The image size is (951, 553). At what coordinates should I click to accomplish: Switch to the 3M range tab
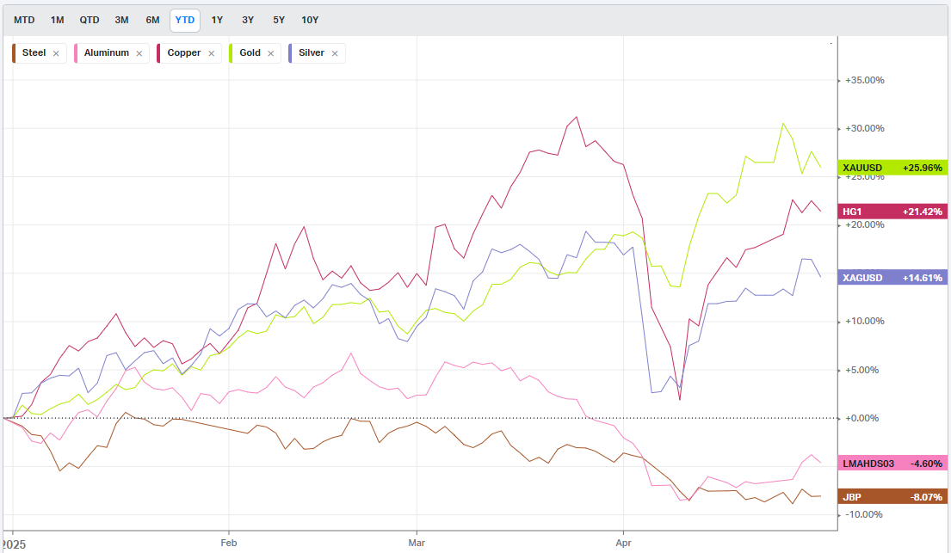121,20
